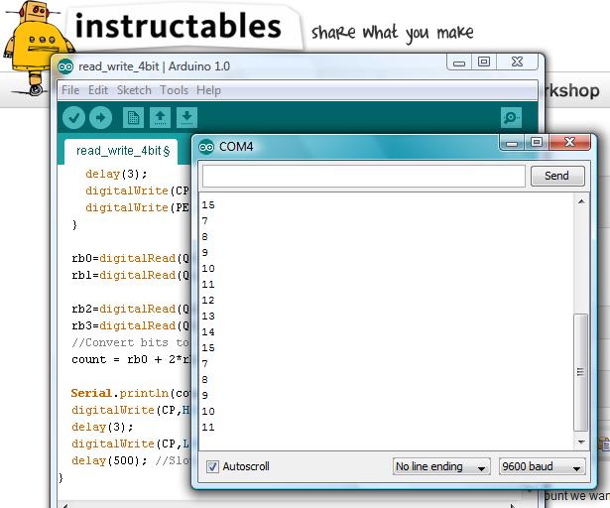This screenshot has width=610, height=508.
Task: Click the Arduino logo in read_write_4bit title bar
Action: [65, 66]
